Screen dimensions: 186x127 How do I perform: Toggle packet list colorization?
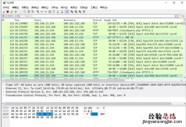(67, 12)
